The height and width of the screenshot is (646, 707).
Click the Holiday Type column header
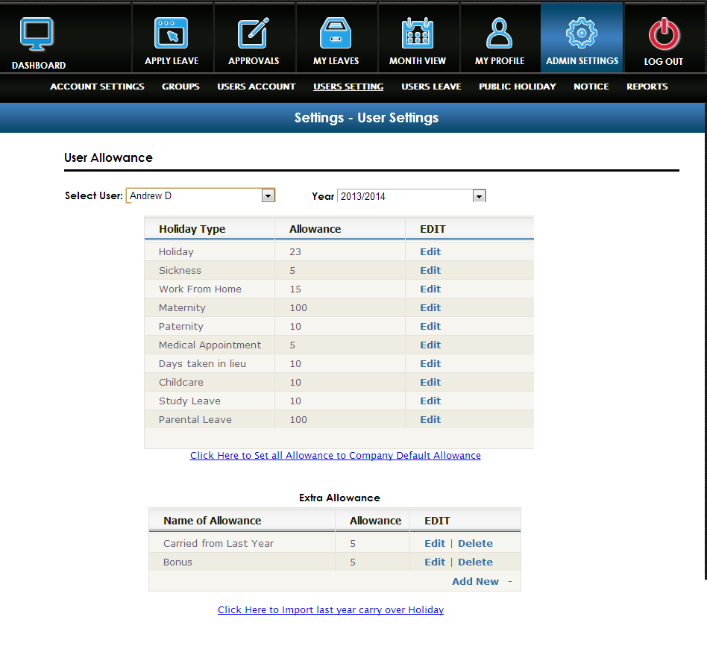(192, 229)
